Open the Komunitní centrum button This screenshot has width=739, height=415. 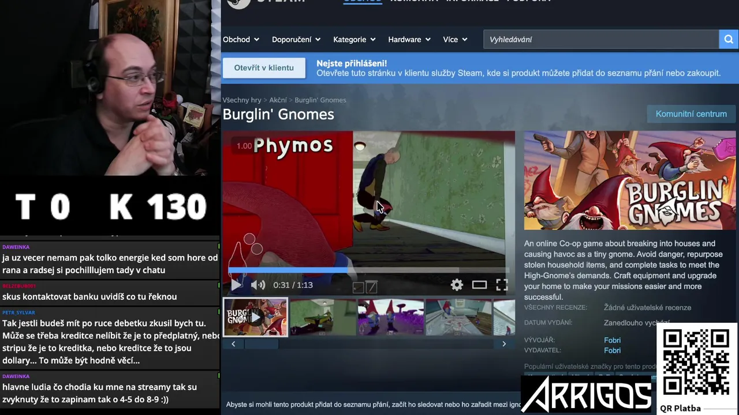click(x=691, y=114)
